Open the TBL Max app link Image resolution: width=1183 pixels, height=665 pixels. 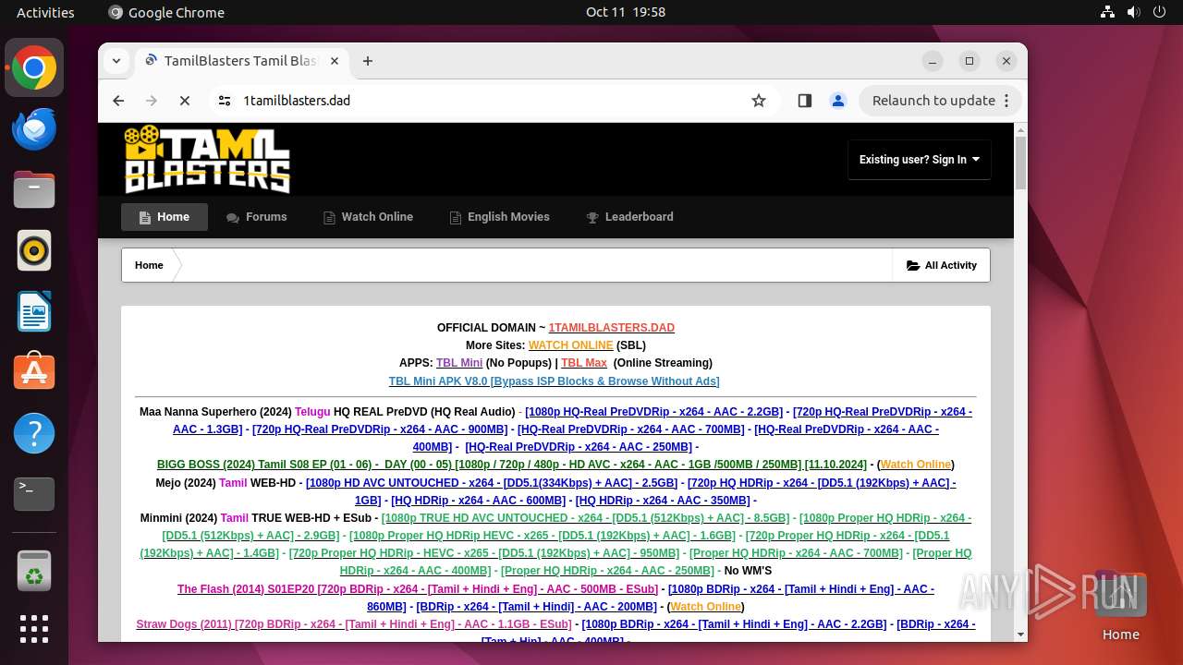point(584,363)
